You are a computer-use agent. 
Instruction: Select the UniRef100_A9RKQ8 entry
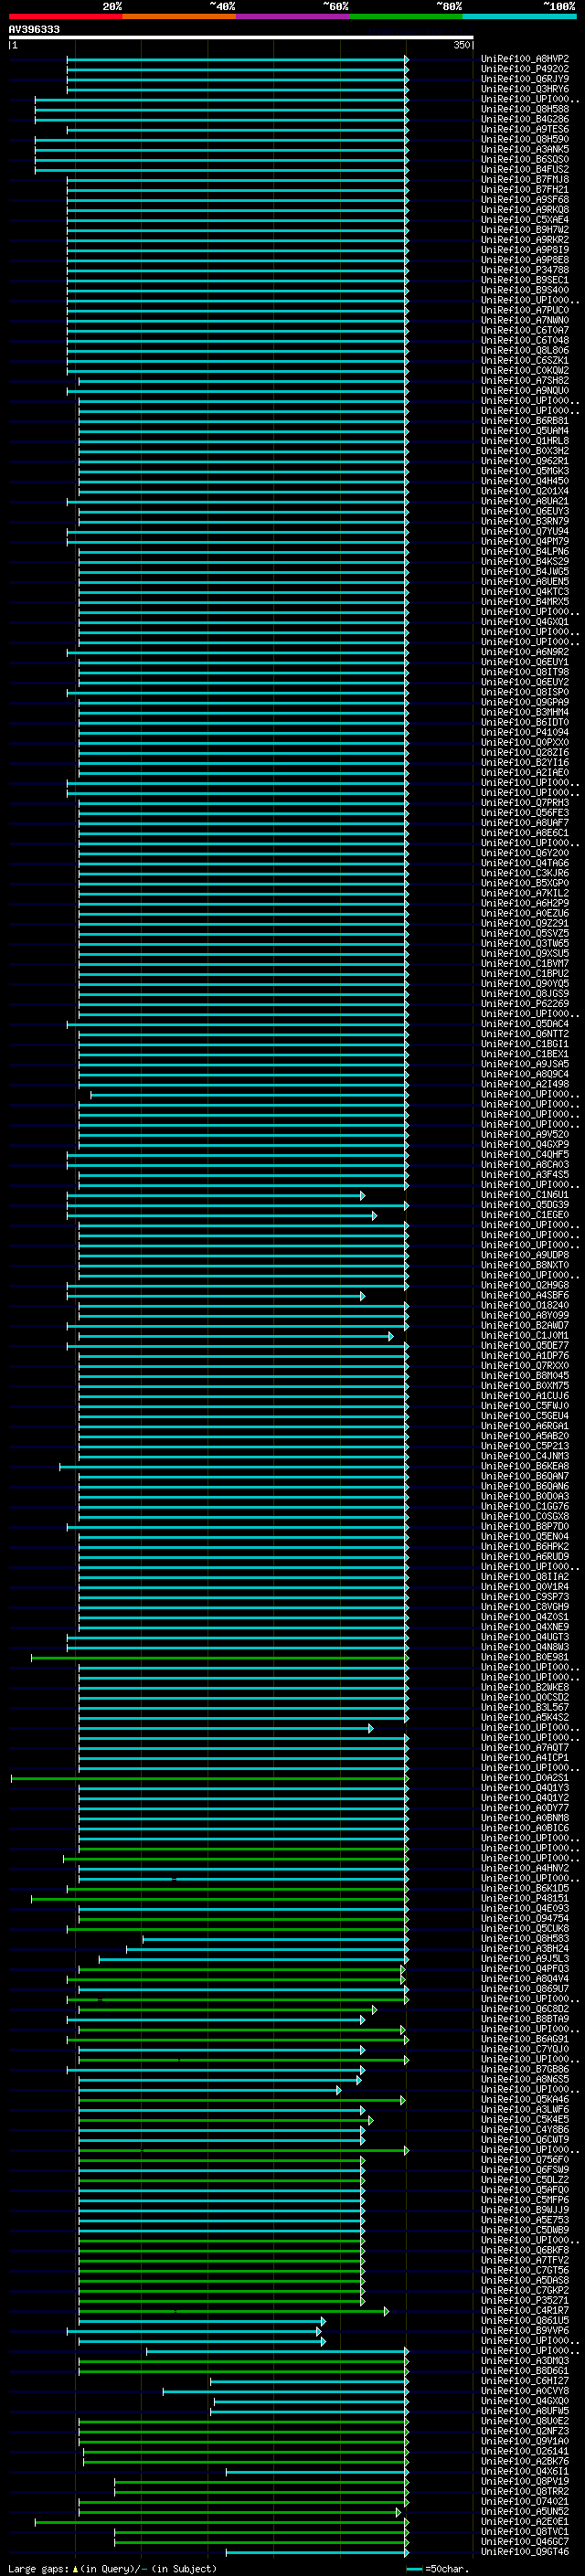(x=525, y=210)
